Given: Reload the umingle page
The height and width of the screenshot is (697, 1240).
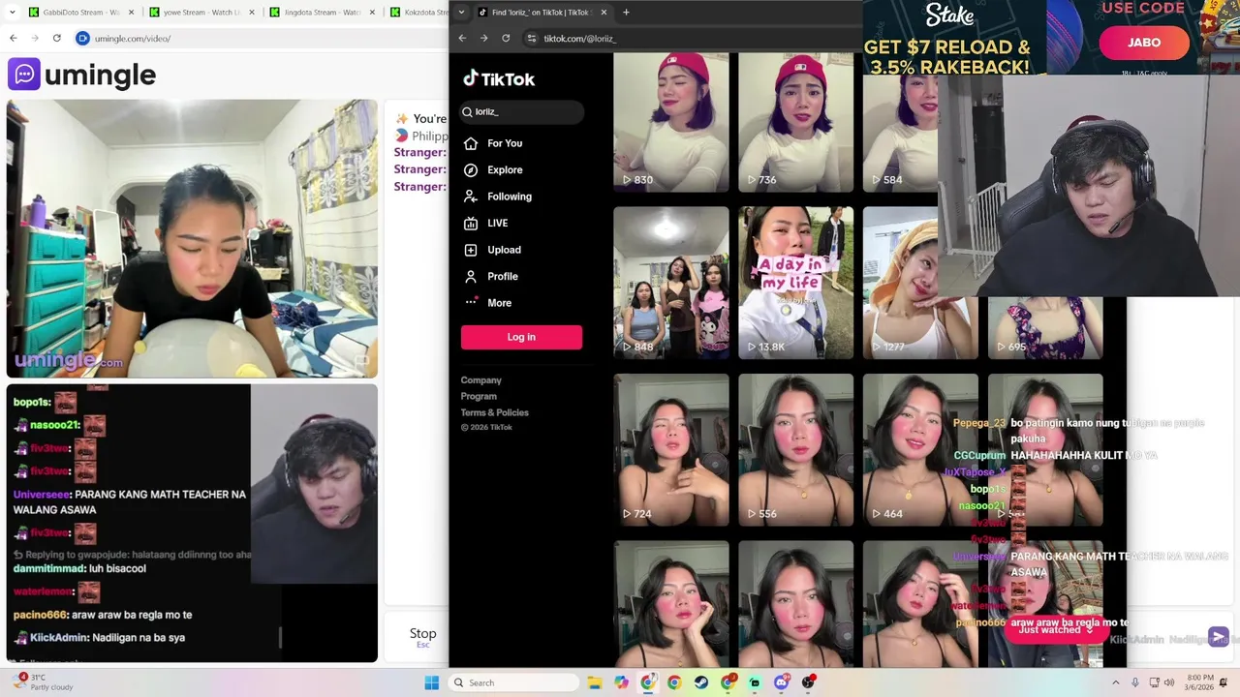Looking at the screenshot, I should point(57,38).
